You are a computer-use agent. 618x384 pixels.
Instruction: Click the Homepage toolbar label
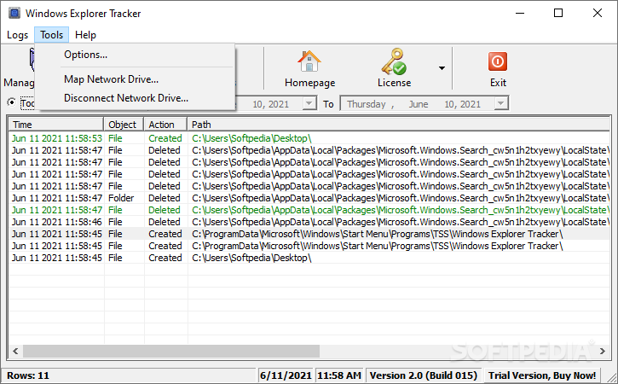309,83
